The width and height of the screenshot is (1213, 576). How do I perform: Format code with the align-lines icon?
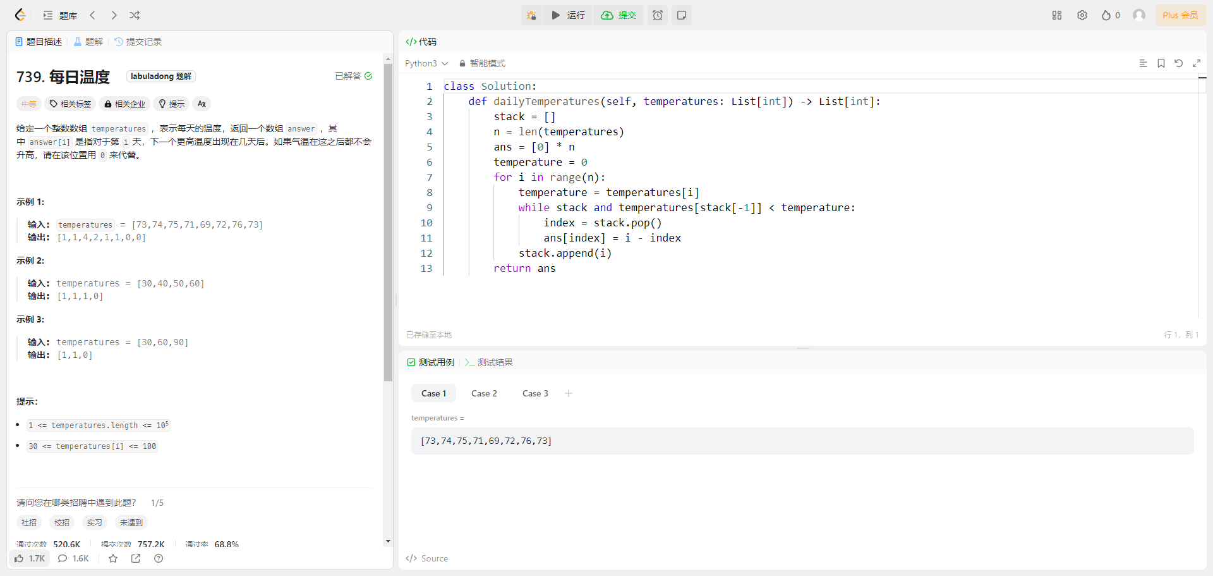point(1143,63)
